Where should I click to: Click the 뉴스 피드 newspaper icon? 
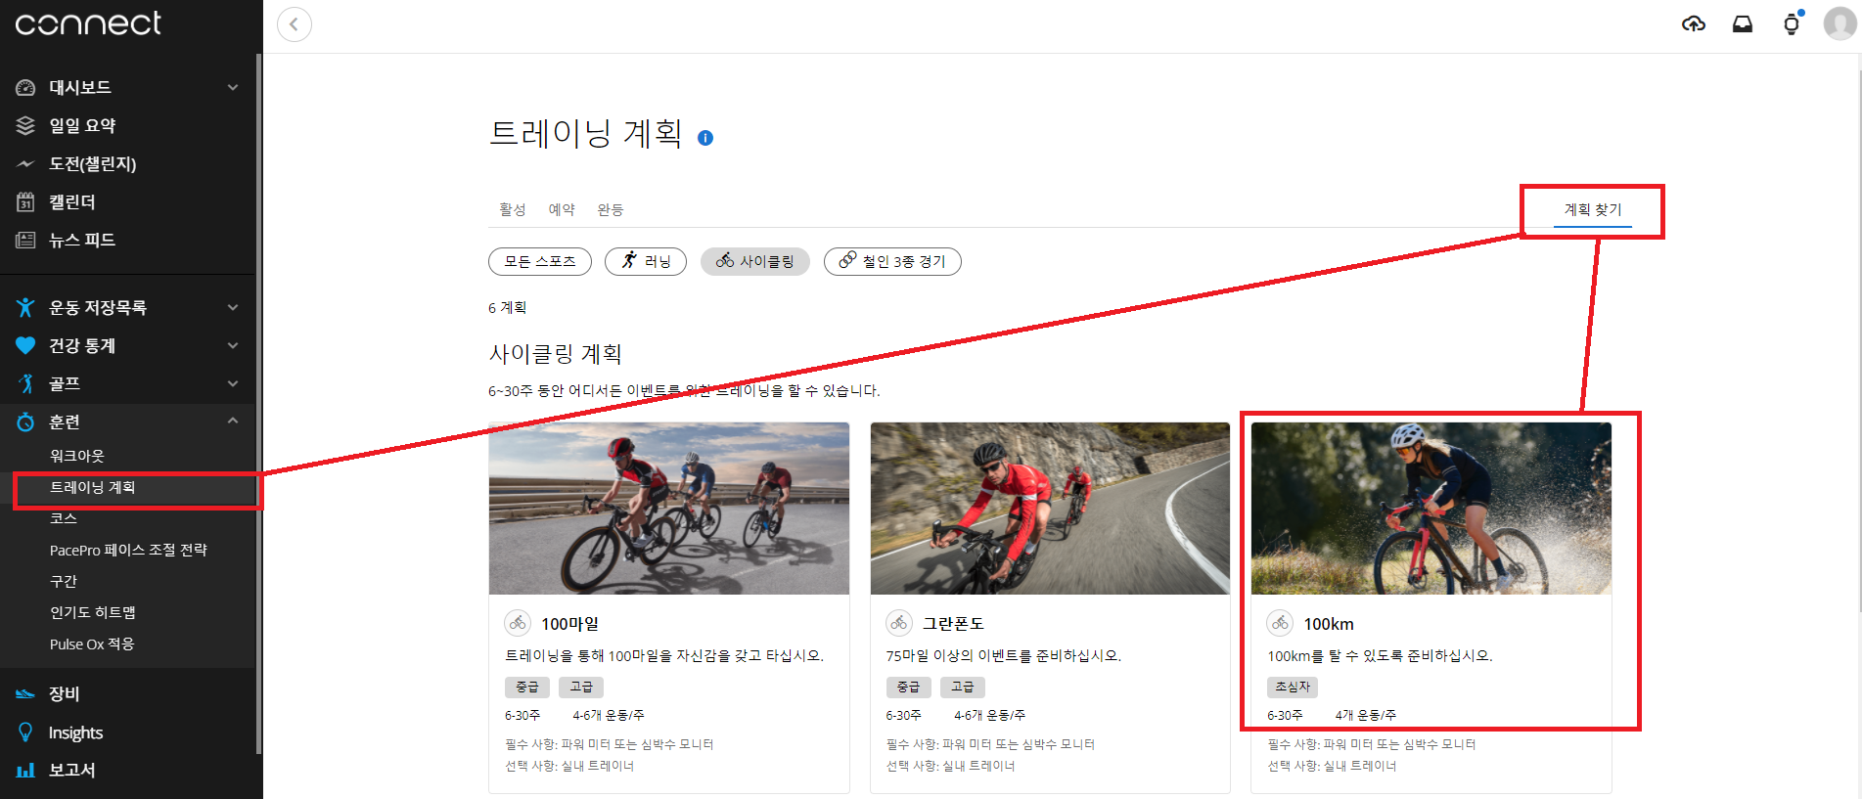click(x=25, y=240)
